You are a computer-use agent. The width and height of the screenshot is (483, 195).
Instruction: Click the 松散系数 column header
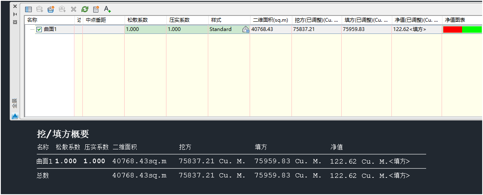pyautogui.click(x=146, y=20)
